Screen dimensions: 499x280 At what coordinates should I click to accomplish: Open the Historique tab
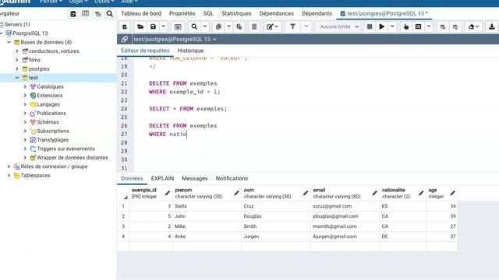tap(190, 51)
